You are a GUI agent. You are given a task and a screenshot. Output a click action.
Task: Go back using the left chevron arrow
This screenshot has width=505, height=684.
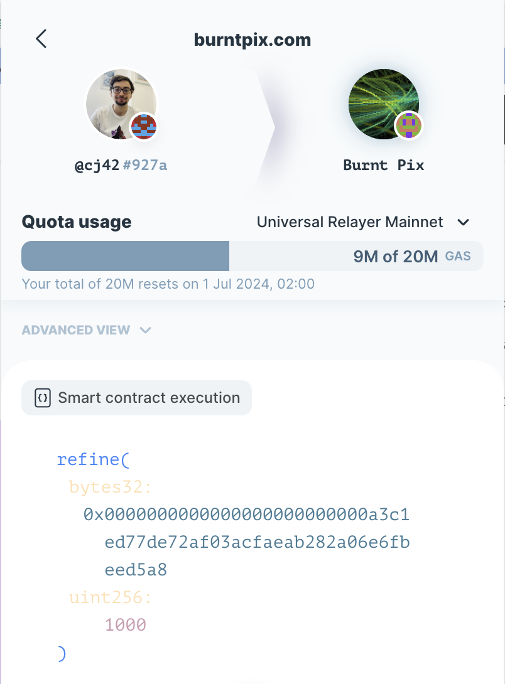tap(41, 39)
